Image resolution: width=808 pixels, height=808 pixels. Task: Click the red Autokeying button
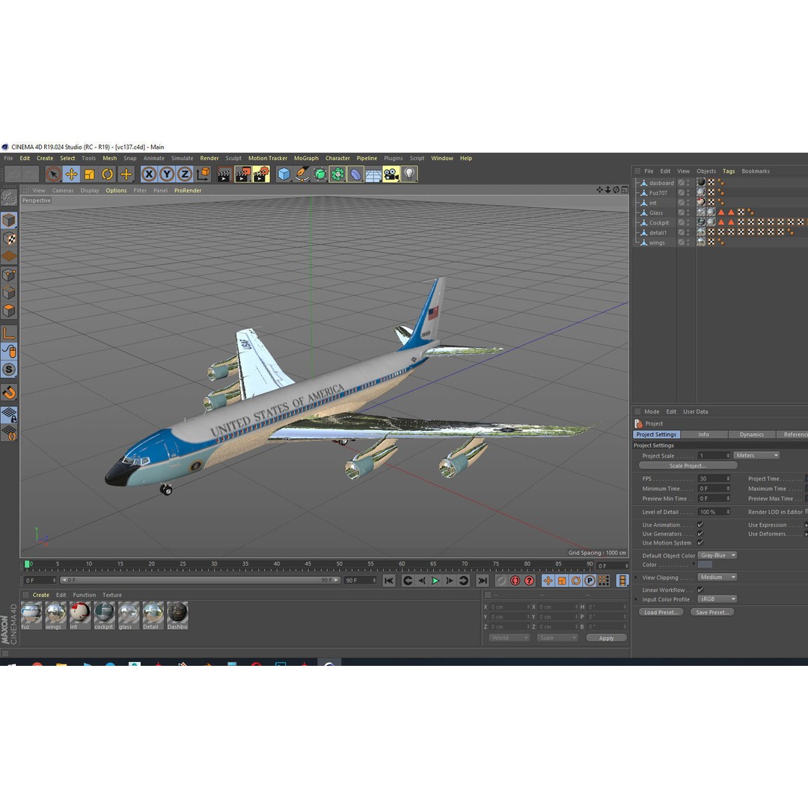pyautogui.click(x=515, y=581)
